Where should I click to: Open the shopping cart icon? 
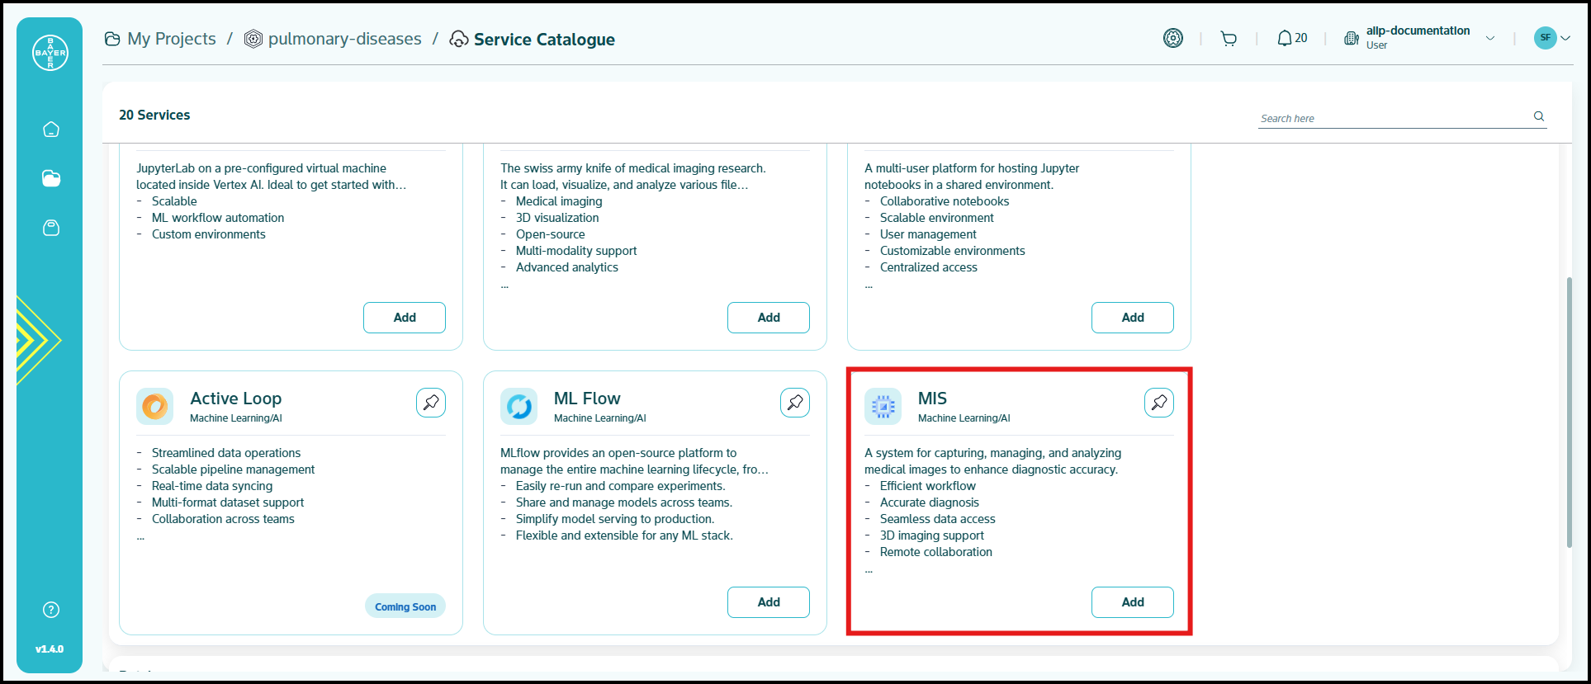(1229, 39)
